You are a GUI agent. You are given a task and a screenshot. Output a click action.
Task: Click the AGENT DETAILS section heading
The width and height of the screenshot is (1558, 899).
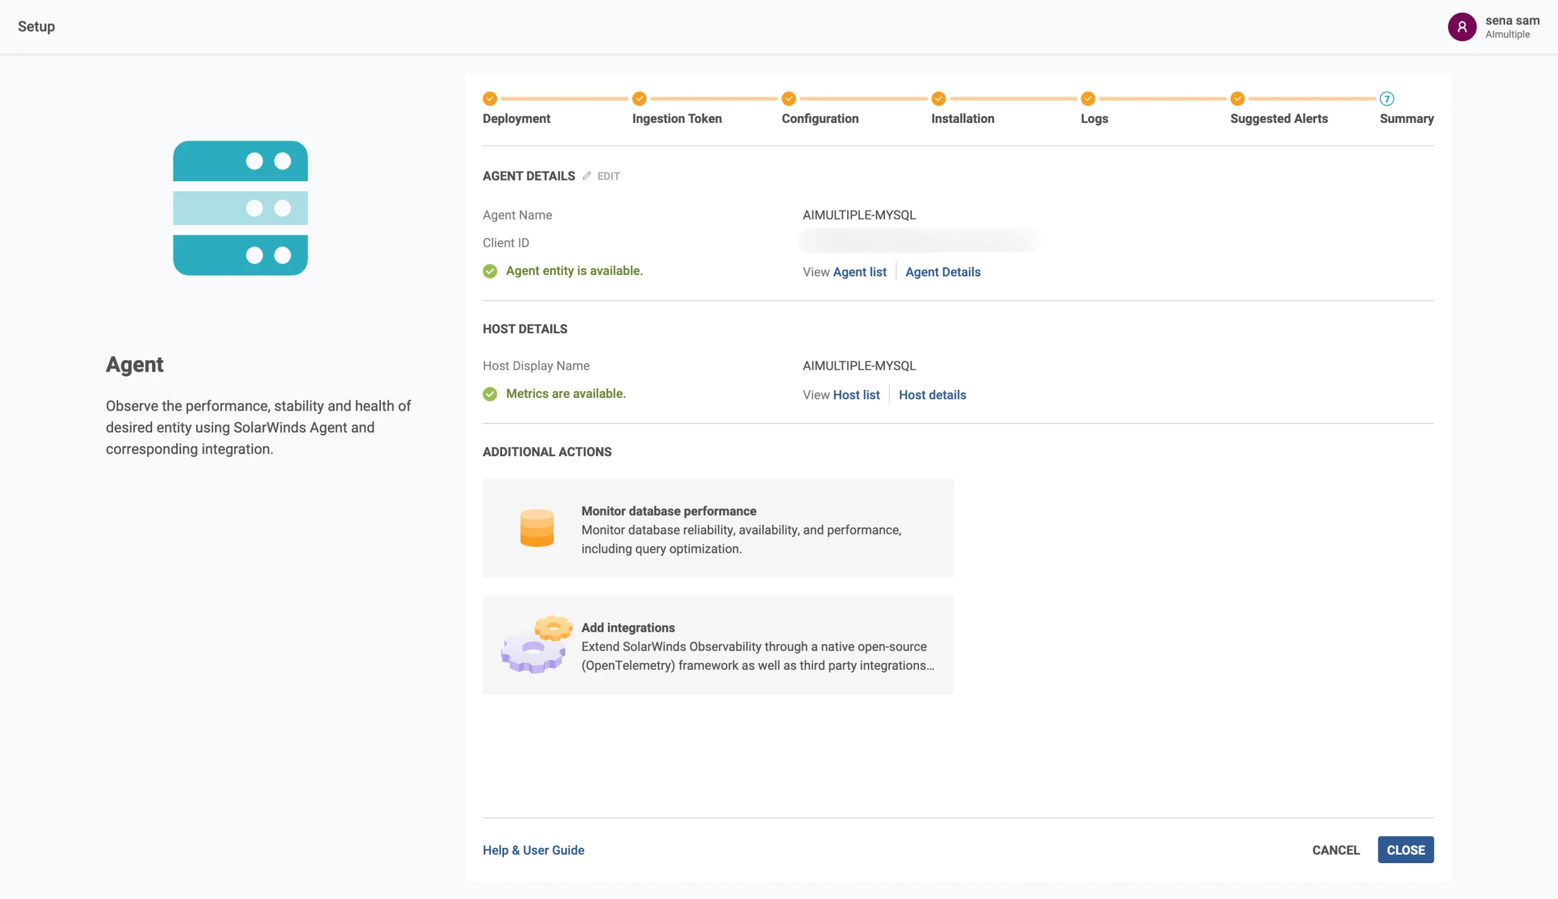click(x=528, y=176)
